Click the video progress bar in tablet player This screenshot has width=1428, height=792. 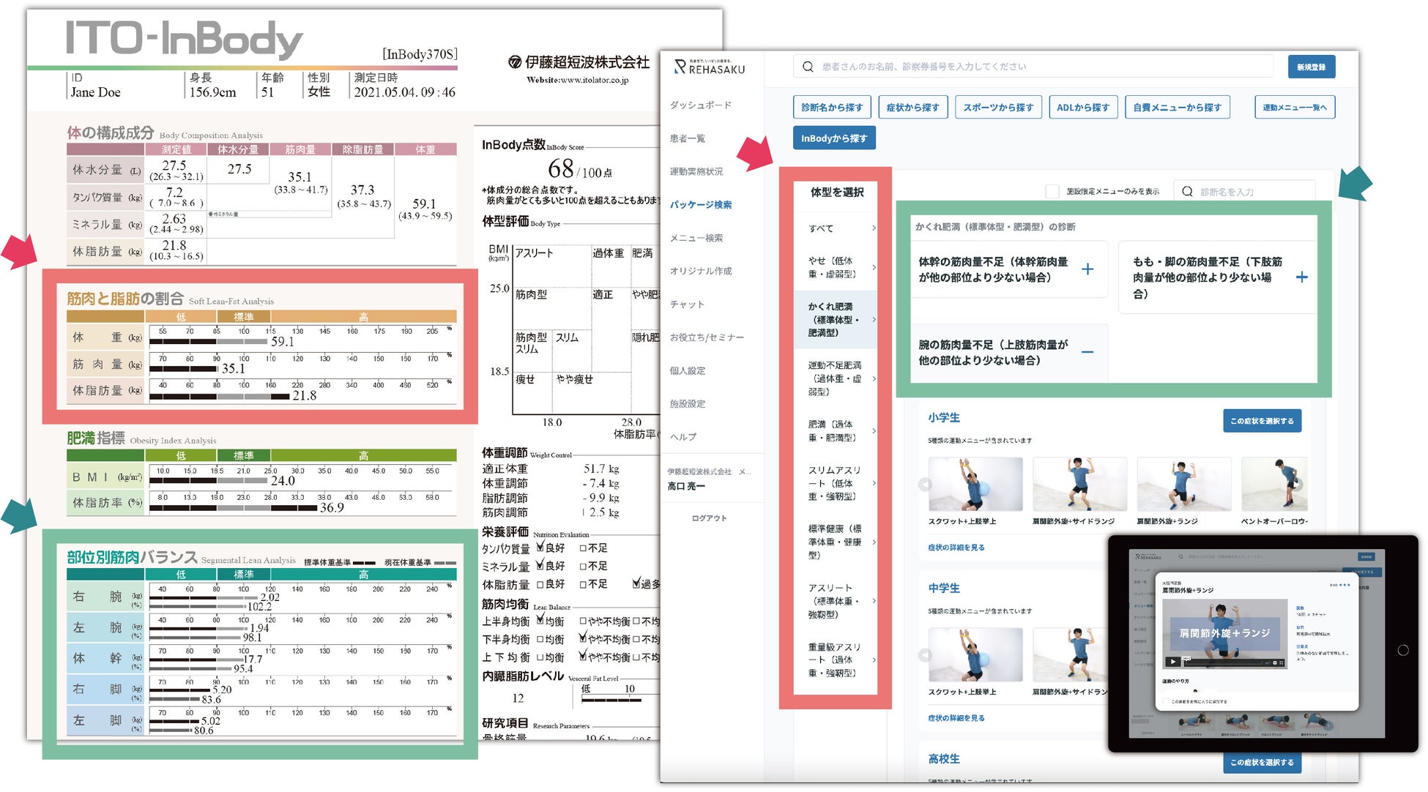click(1223, 664)
